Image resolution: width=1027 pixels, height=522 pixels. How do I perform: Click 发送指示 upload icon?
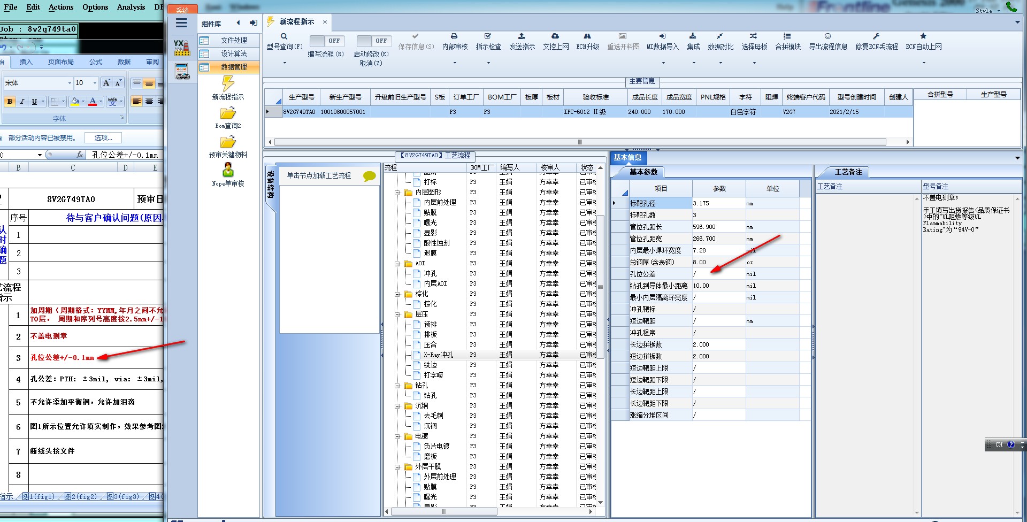[x=522, y=36]
